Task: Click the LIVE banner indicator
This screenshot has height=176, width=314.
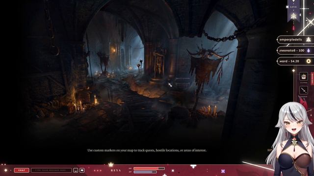Action: click(293, 7)
